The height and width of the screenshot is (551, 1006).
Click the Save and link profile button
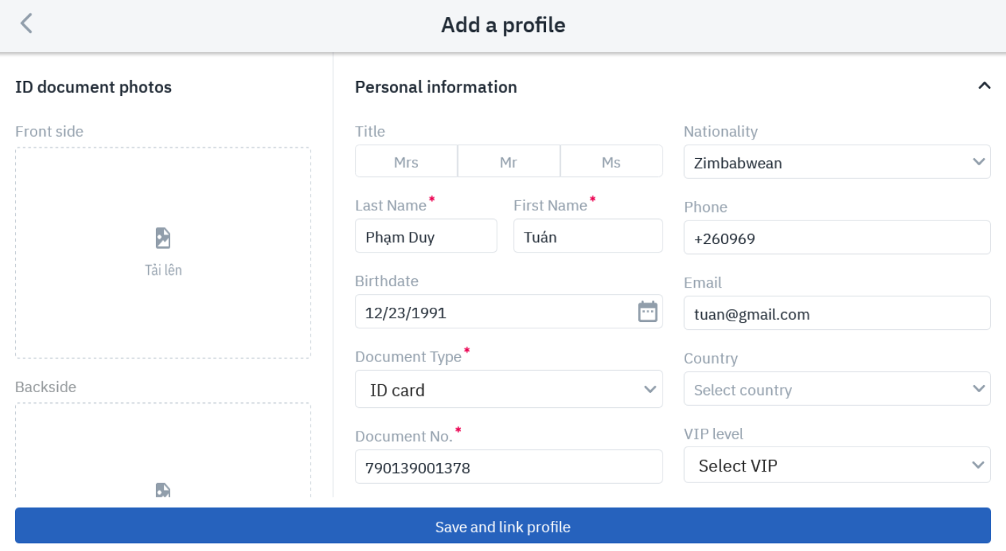click(x=502, y=527)
